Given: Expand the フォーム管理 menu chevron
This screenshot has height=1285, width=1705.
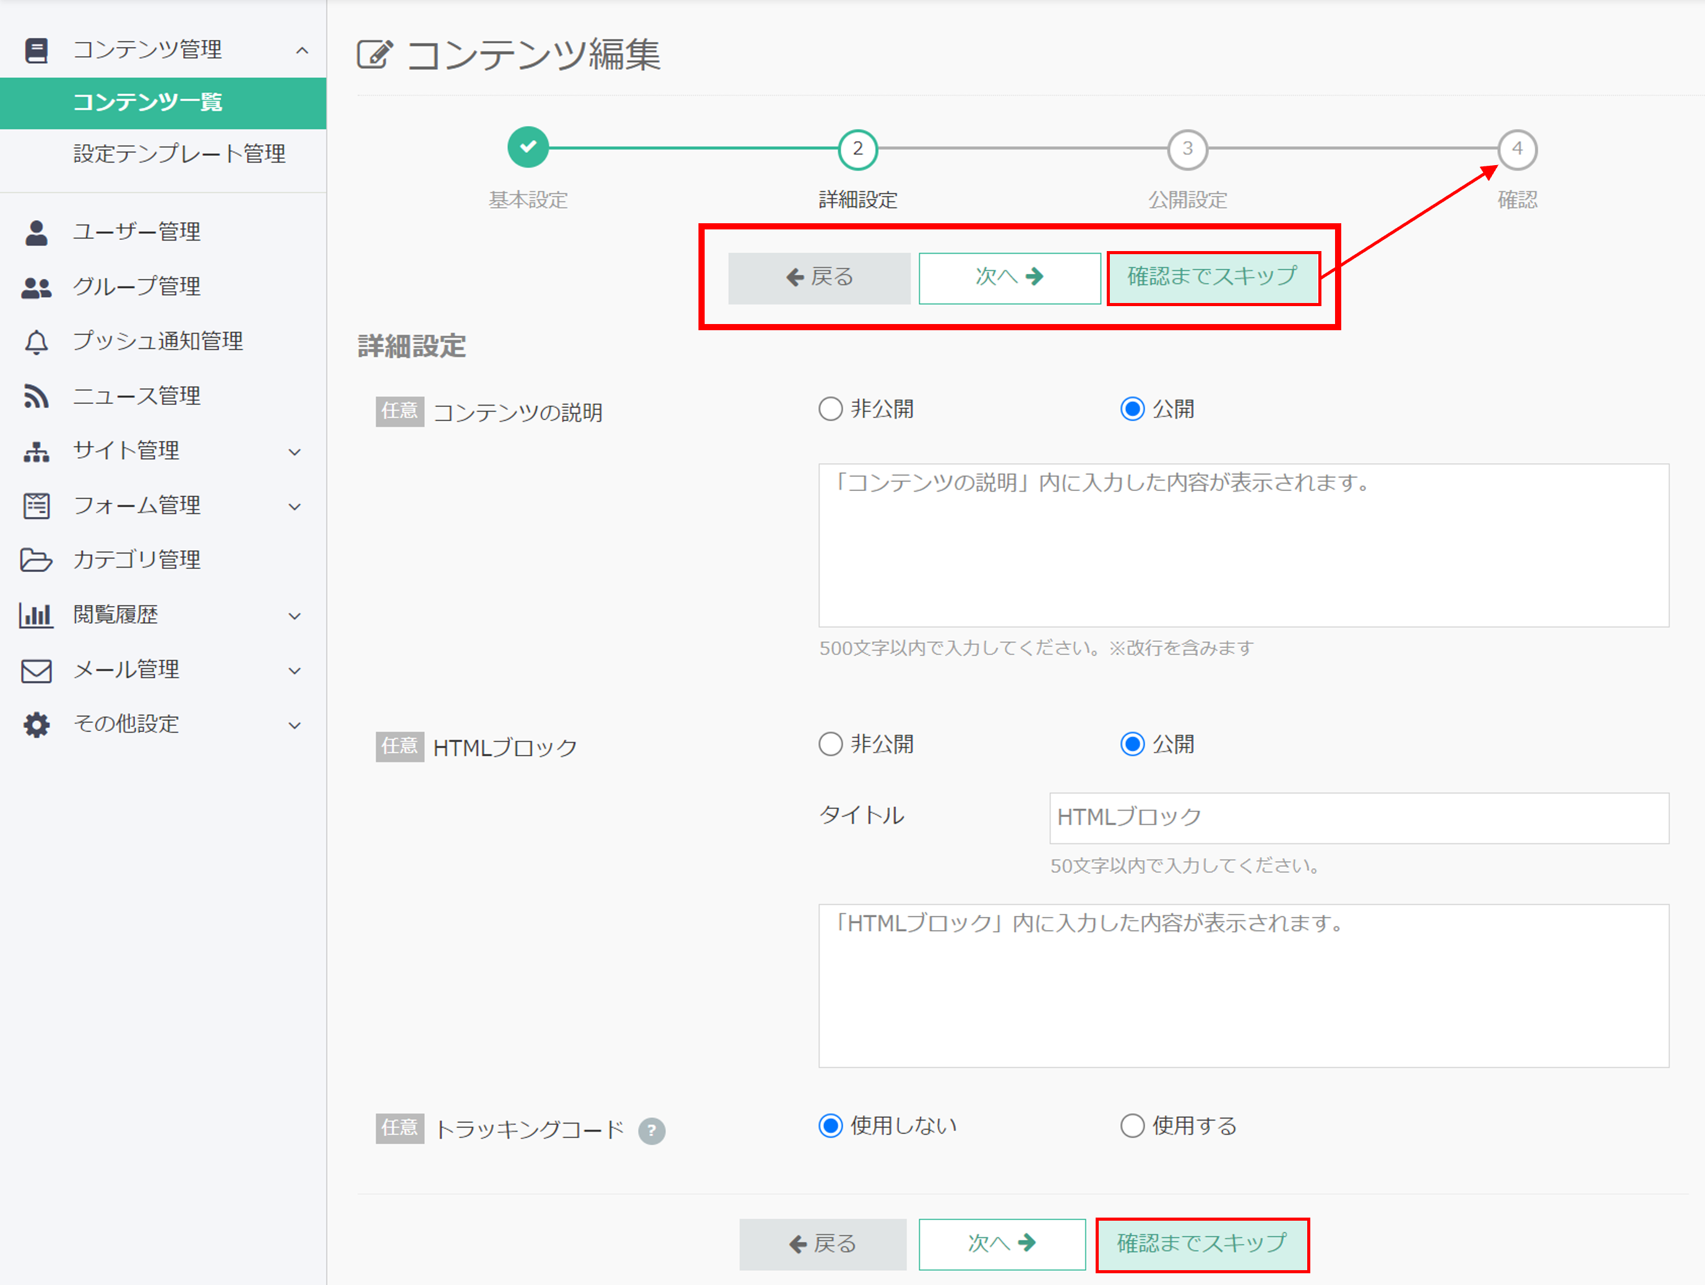Looking at the screenshot, I should click(294, 507).
